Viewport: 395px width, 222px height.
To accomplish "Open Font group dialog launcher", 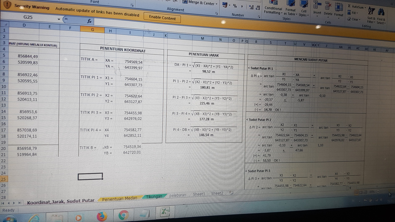I will pos(132,5).
